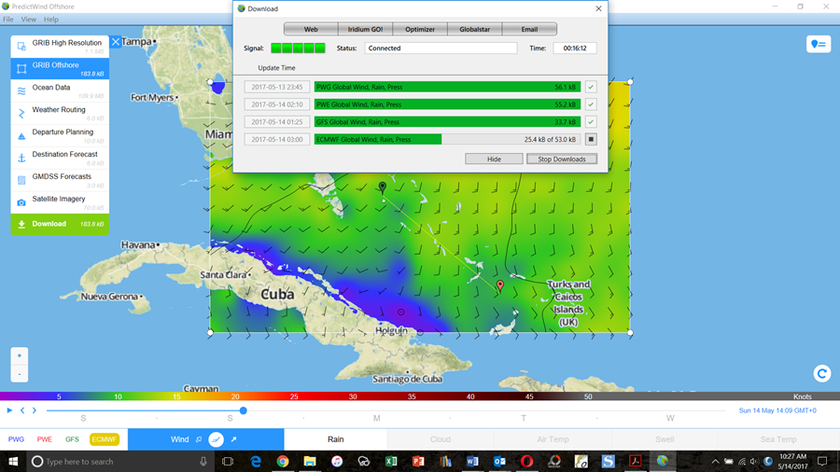Click the refresh icon on the map

(822, 373)
